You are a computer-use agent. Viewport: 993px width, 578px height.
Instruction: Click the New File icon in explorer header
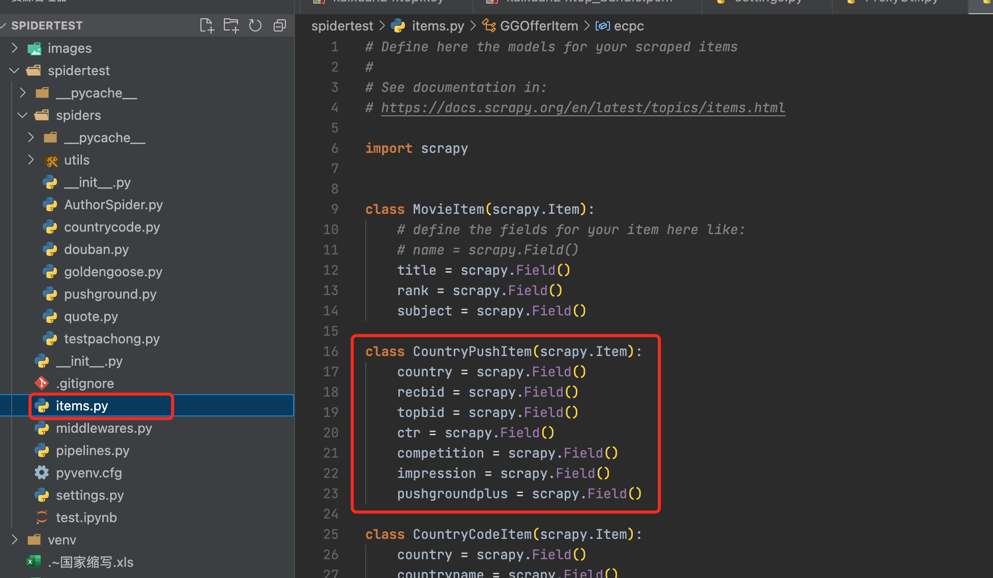coord(207,25)
